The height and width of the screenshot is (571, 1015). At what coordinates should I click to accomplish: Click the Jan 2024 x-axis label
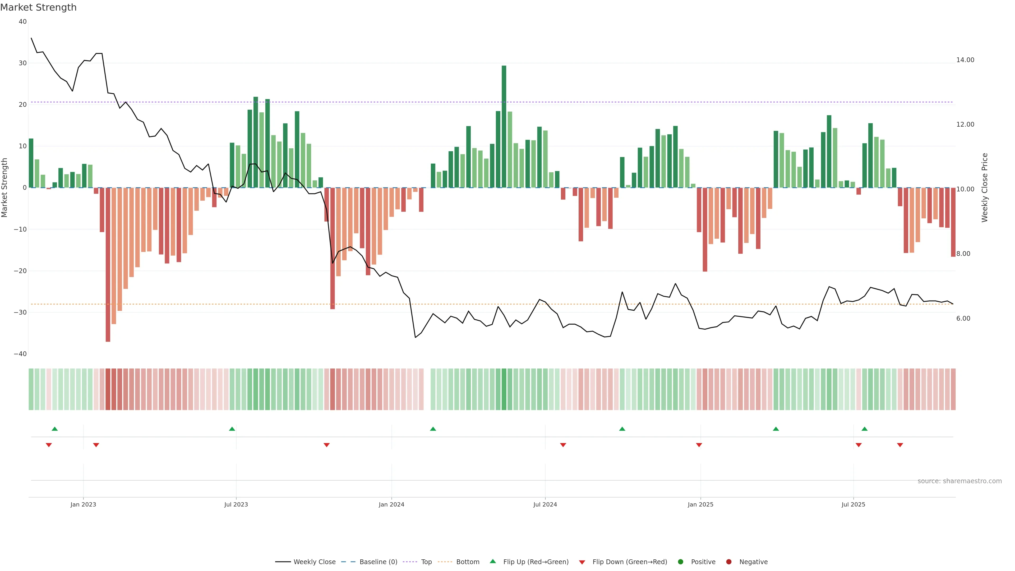pyautogui.click(x=391, y=504)
